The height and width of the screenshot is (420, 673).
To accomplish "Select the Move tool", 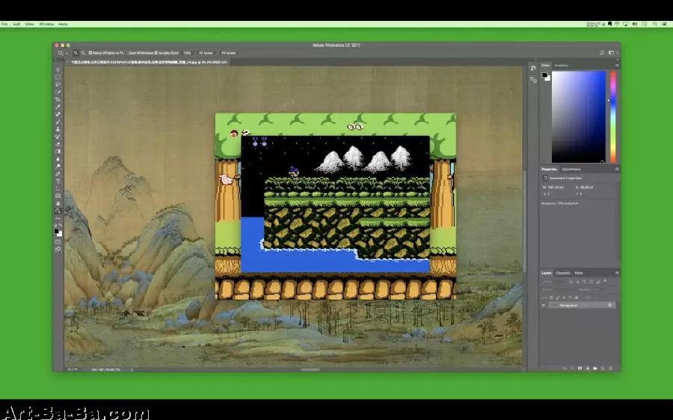I will coord(58,70).
